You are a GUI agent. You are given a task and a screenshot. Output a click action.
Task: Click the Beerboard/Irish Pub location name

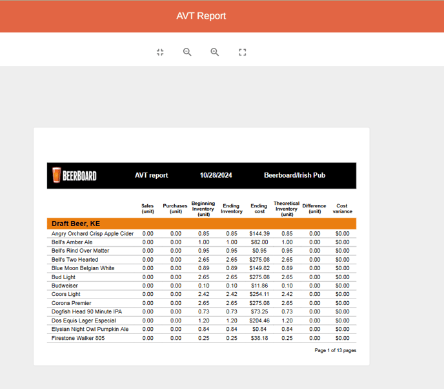294,175
